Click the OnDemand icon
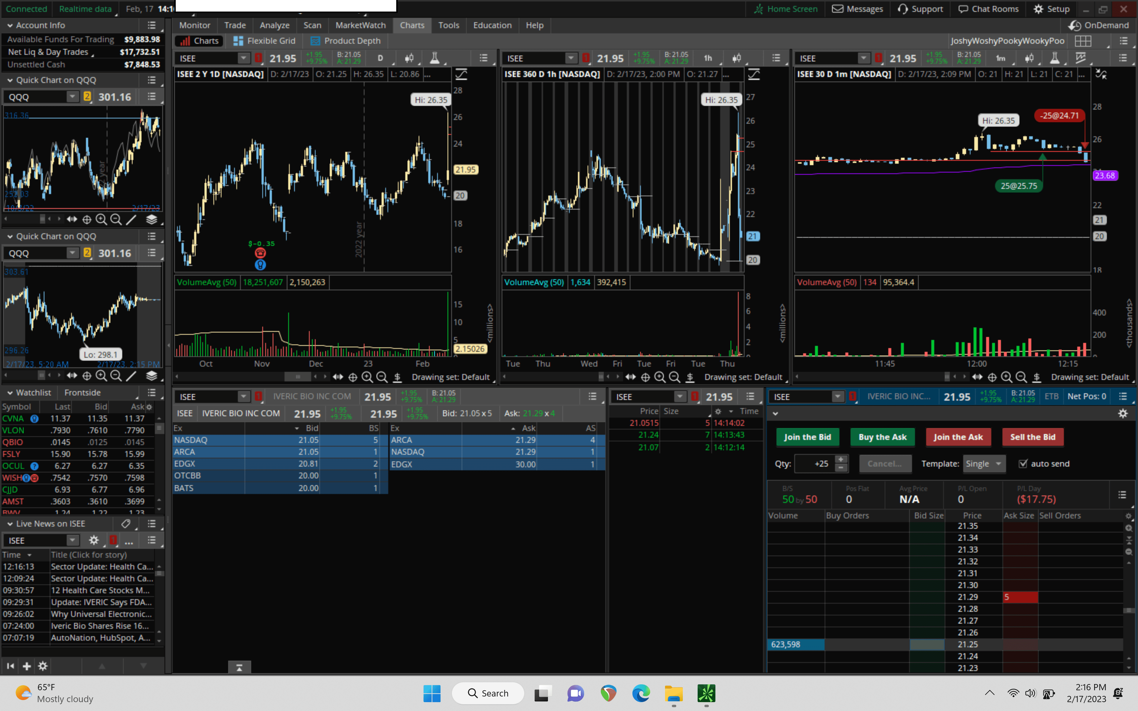 pos(1074,25)
